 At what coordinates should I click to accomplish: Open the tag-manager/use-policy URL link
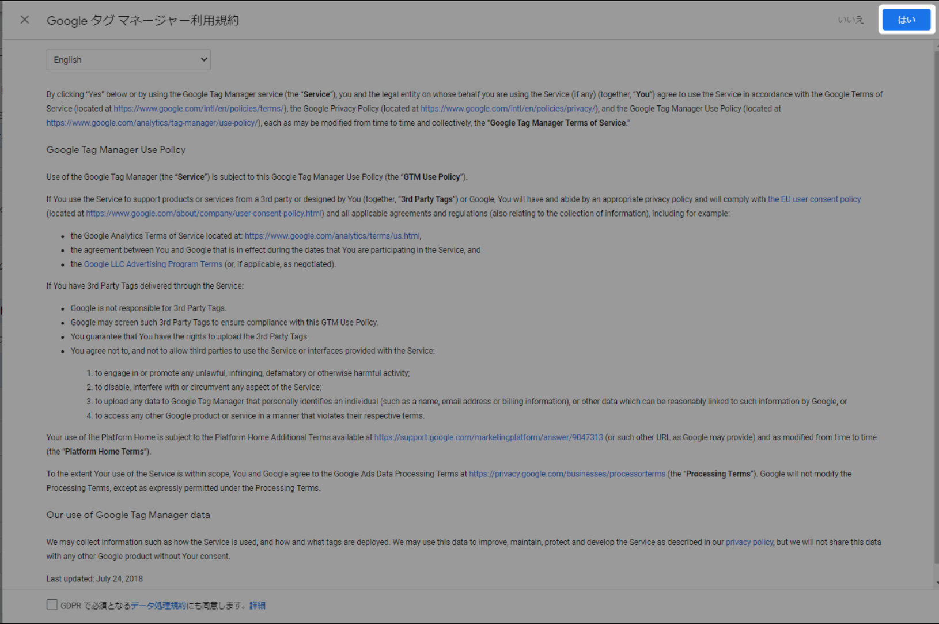click(153, 123)
